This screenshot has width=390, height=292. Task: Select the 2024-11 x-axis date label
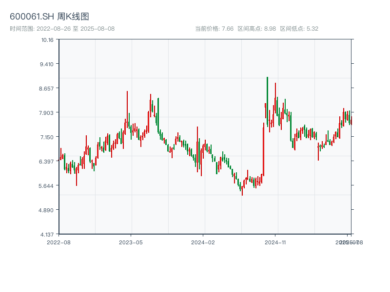275,242
